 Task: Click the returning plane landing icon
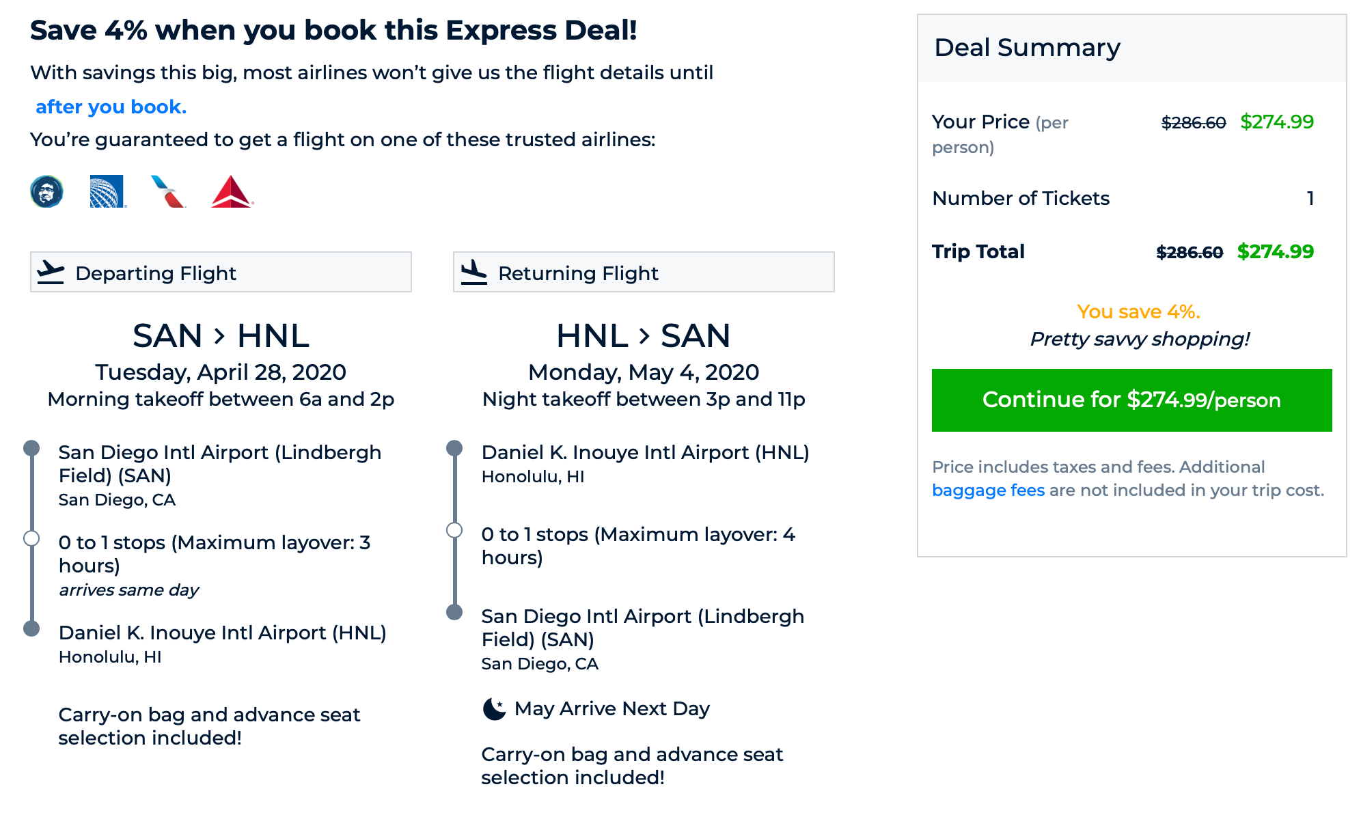(x=473, y=272)
